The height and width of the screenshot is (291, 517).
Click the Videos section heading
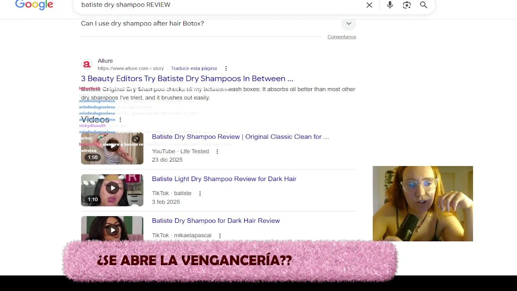point(95,119)
